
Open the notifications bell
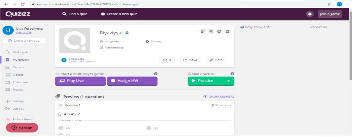pos(310,14)
